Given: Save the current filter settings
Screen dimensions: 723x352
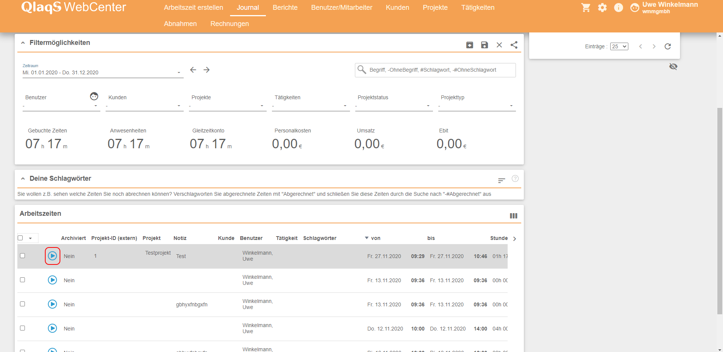Looking at the screenshot, I should (485, 45).
